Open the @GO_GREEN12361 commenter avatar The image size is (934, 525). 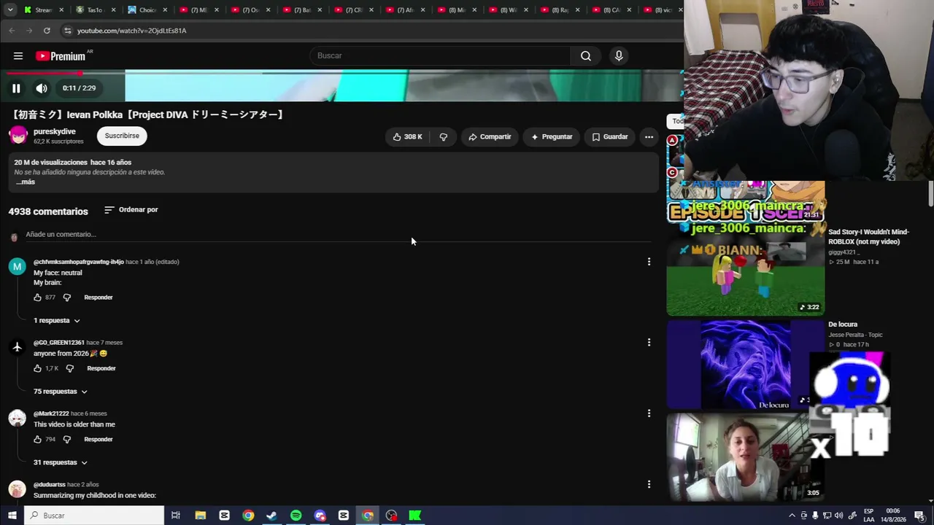point(18,348)
